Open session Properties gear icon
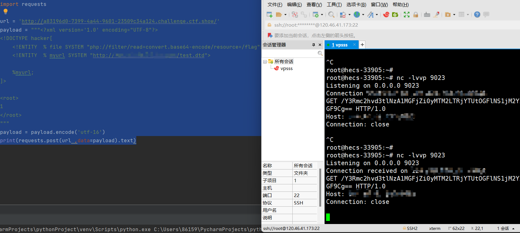The width and height of the screenshot is (520, 233). [x=316, y=15]
